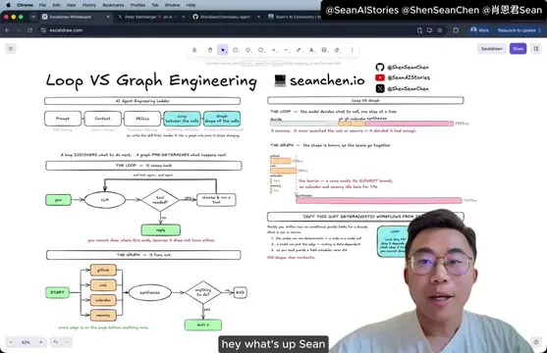Open the Chrome extensions icon

pos(456,30)
